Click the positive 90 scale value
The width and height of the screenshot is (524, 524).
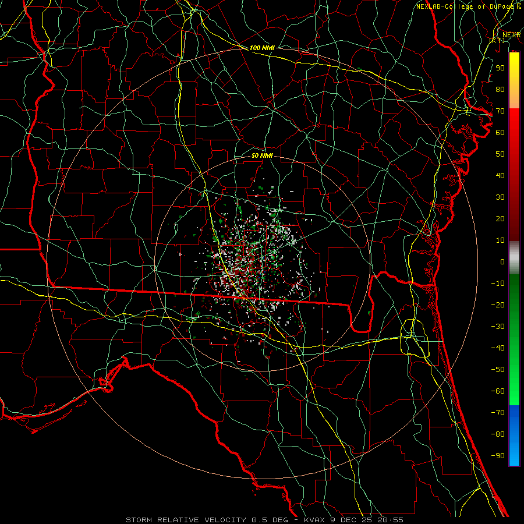click(x=500, y=68)
